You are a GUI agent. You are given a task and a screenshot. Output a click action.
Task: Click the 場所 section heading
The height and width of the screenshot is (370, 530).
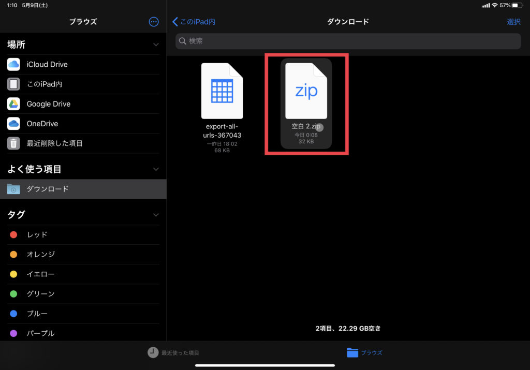point(16,45)
